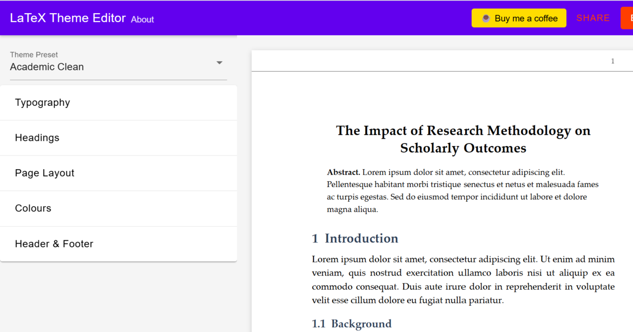This screenshot has height=332, width=633.
Task: Click the SHARE button
Action: pyautogui.click(x=593, y=18)
